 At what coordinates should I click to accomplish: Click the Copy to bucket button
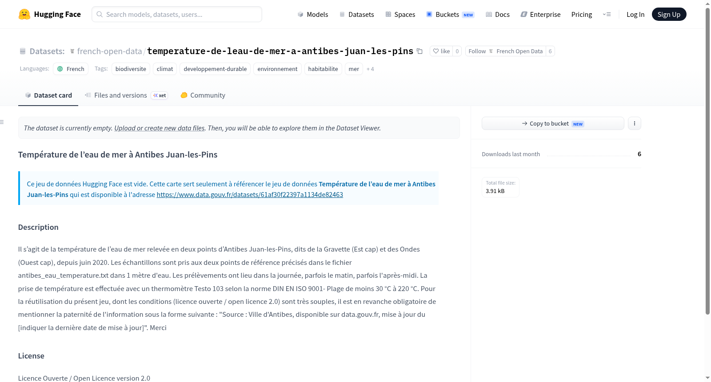553,123
